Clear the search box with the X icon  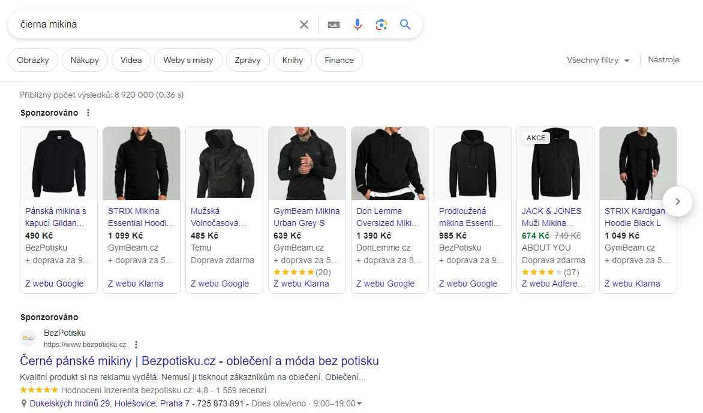(x=304, y=25)
